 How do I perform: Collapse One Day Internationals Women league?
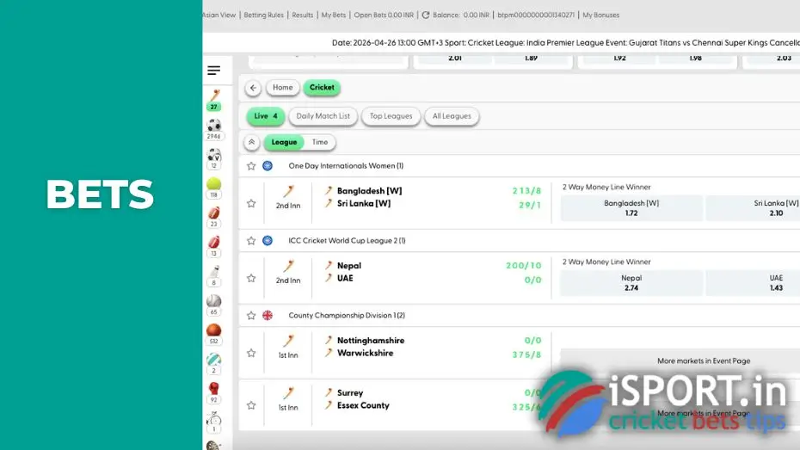click(x=346, y=166)
